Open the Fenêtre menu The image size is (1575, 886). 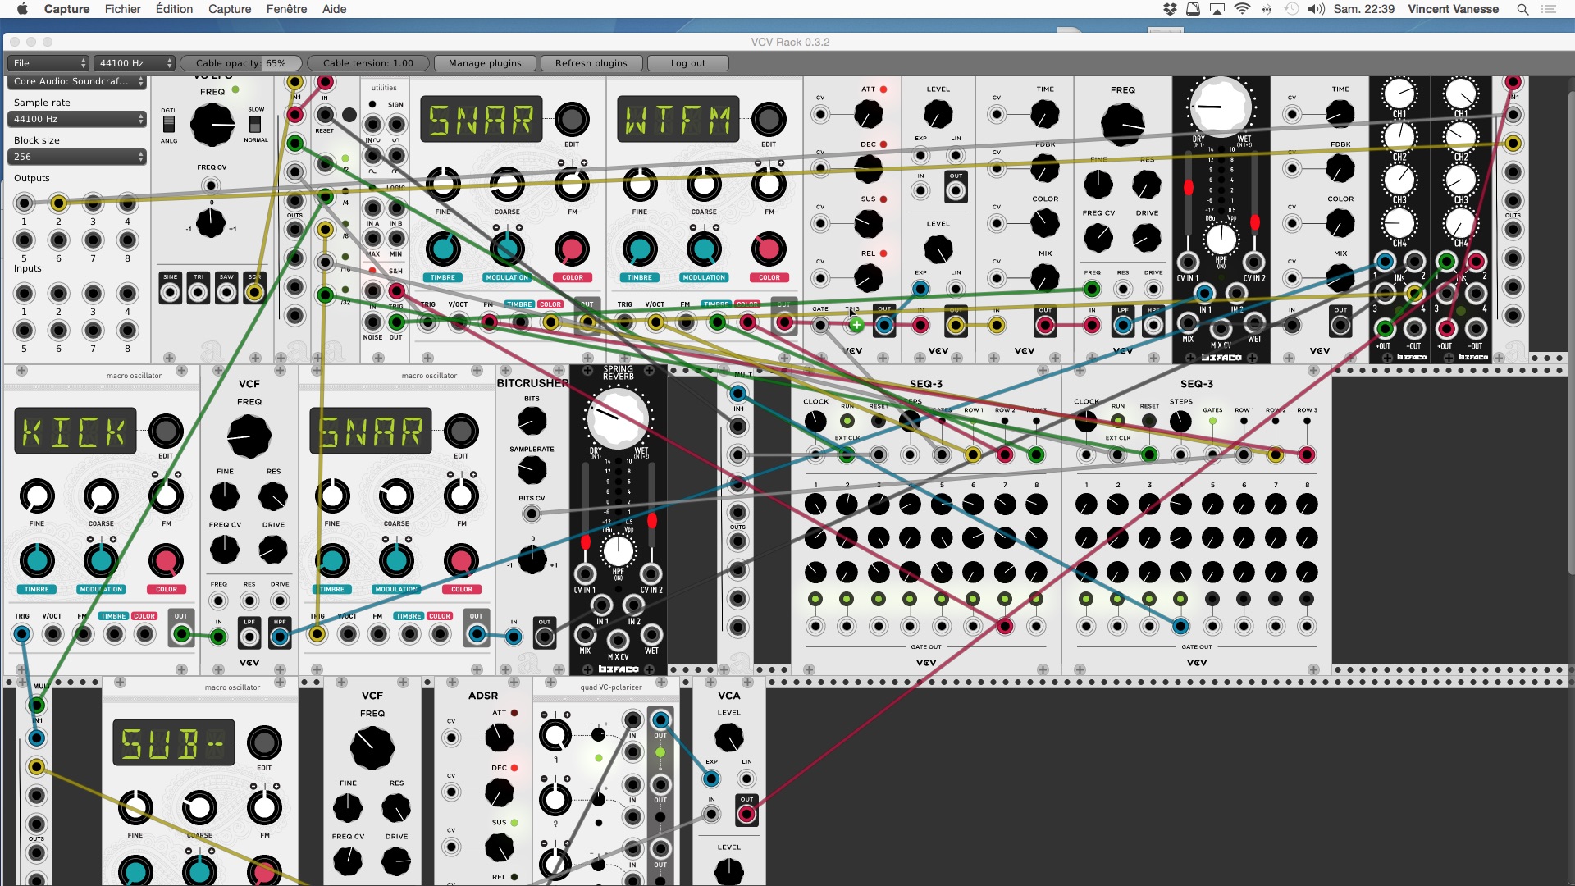[x=286, y=9]
